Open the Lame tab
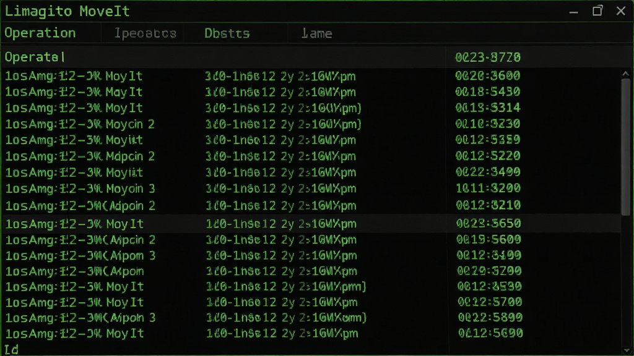634x356 pixels. (316, 33)
